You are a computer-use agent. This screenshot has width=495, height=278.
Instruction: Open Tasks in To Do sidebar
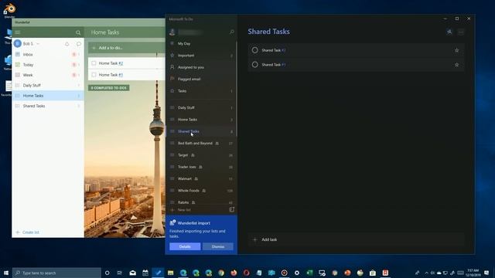(x=201, y=91)
